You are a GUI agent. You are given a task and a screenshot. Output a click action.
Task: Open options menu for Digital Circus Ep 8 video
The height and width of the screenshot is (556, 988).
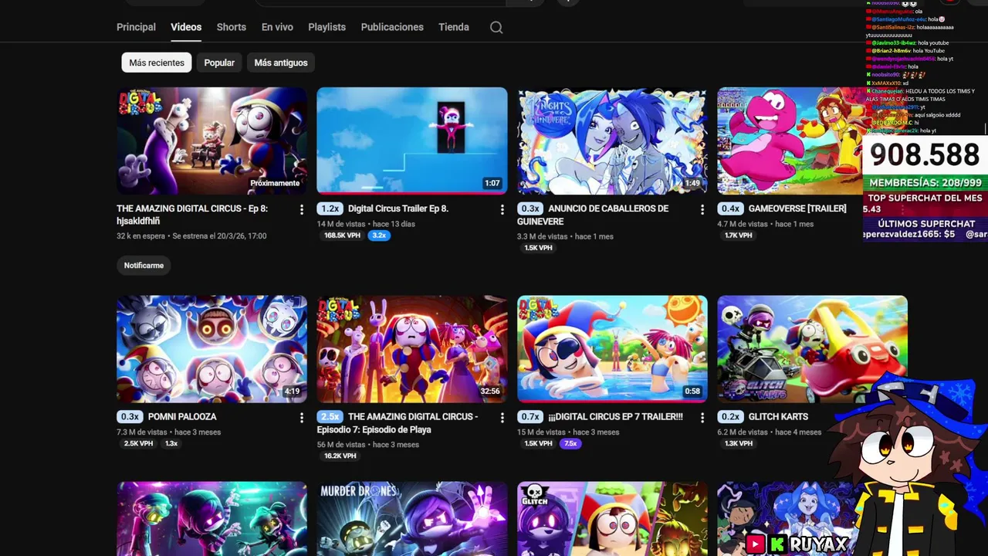pyautogui.click(x=302, y=209)
